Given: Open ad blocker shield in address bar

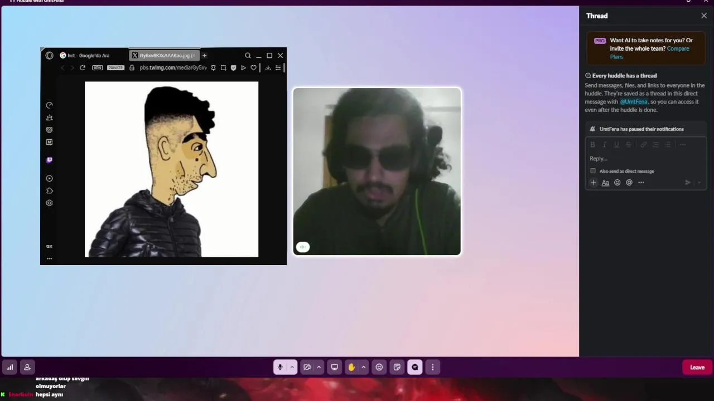Looking at the screenshot, I should point(233,68).
